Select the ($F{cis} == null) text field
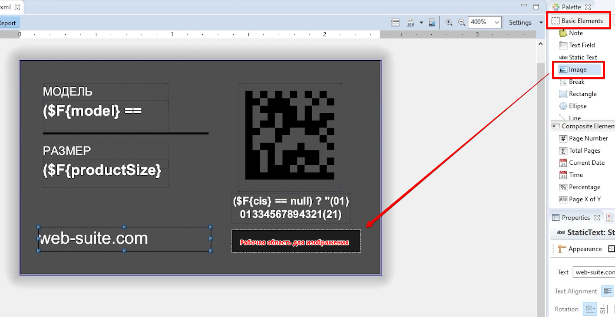Image resolution: width=615 pixels, height=317 pixels. (291, 209)
